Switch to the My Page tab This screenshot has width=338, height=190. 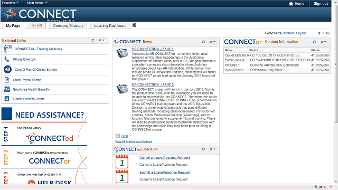point(13,26)
